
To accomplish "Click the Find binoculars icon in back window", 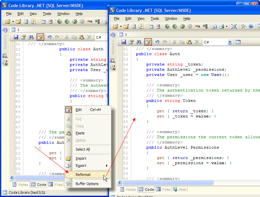I will click(31, 37).
